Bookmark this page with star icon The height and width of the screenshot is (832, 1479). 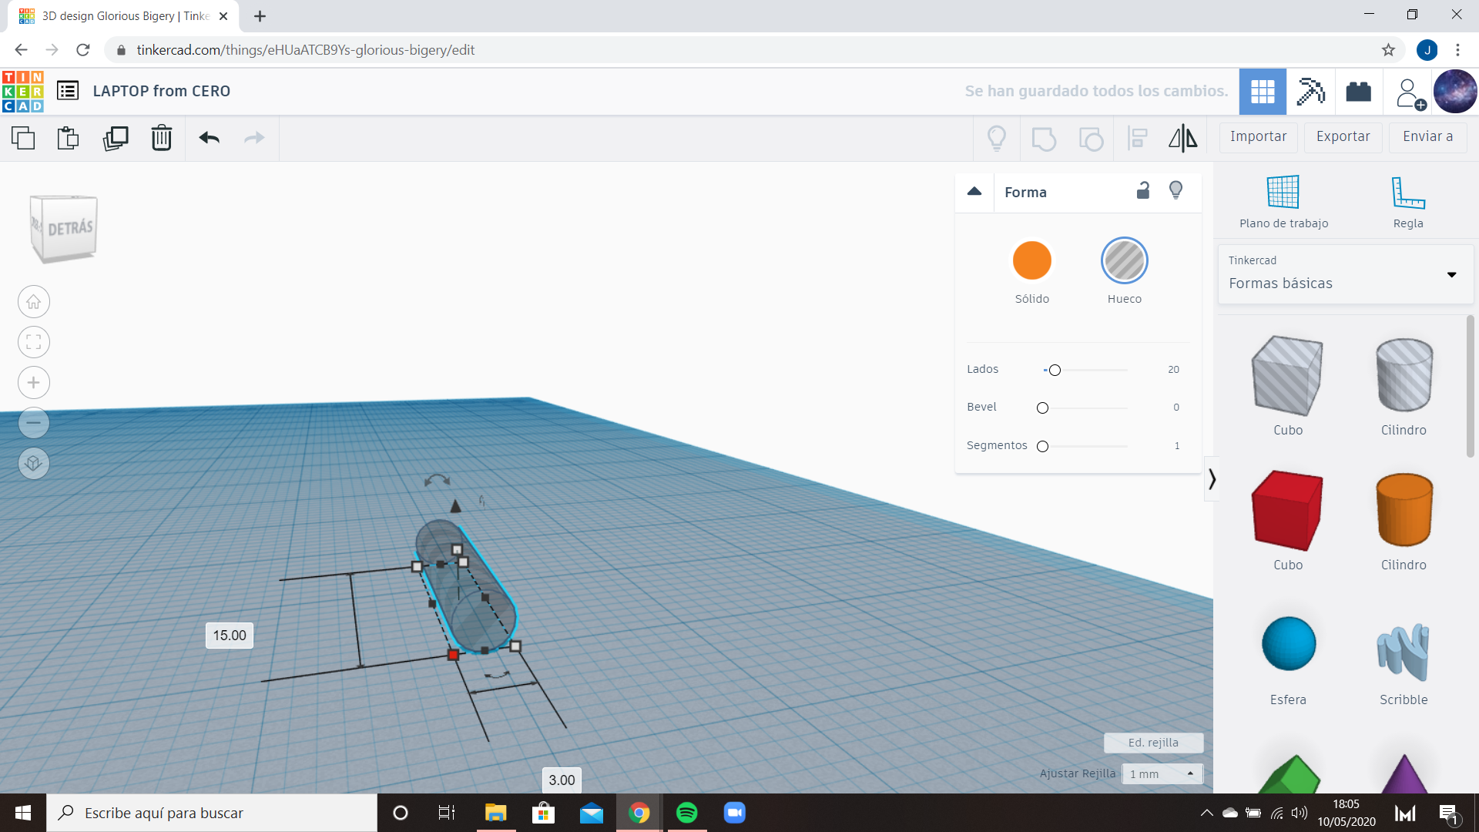coord(1388,50)
